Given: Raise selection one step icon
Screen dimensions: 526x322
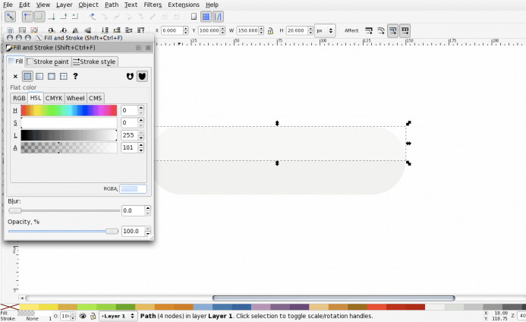Looking at the screenshot, I should [129, 30].
